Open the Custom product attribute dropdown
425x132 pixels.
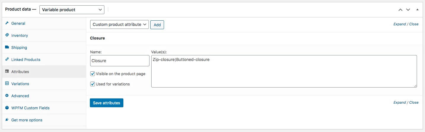click(x=119, y=24)
